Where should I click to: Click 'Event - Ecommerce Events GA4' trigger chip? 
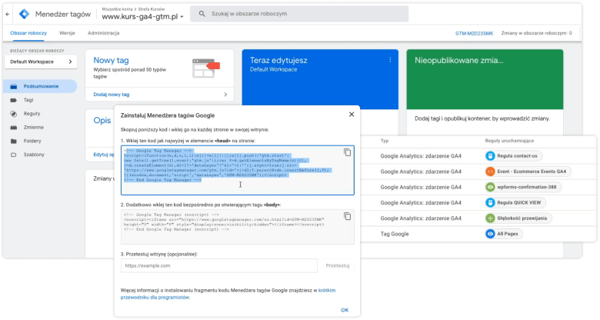pos(528,172)
